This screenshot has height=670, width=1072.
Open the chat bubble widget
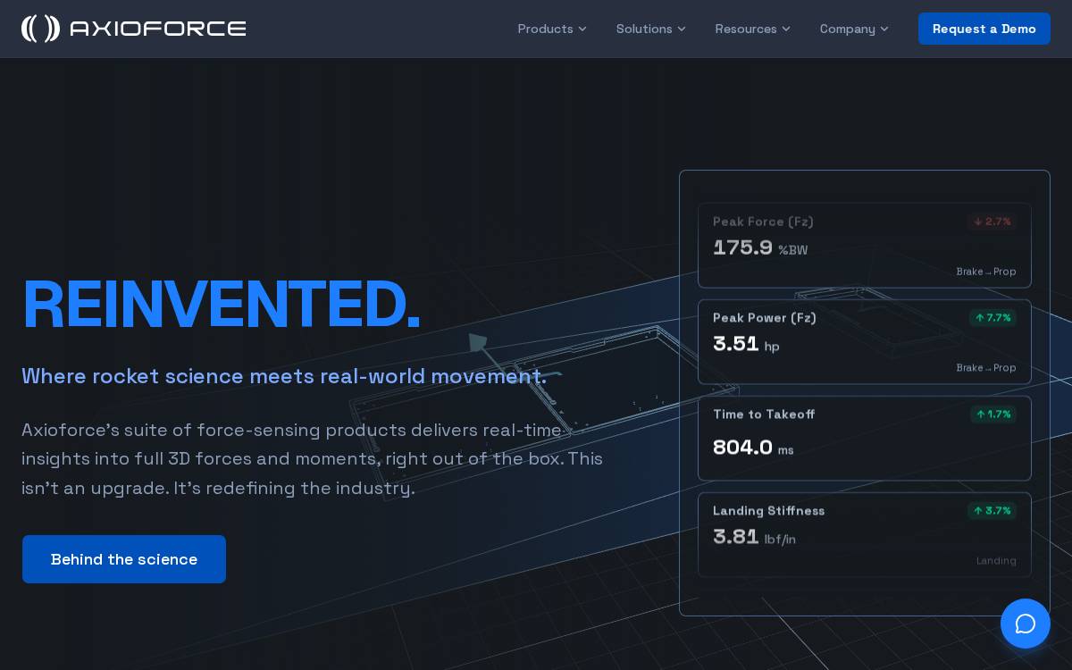click(x=1026, y=624)
